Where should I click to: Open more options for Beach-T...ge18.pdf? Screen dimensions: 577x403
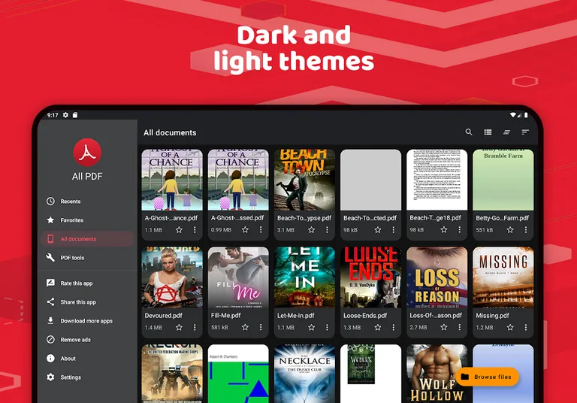tap(460, 230)
